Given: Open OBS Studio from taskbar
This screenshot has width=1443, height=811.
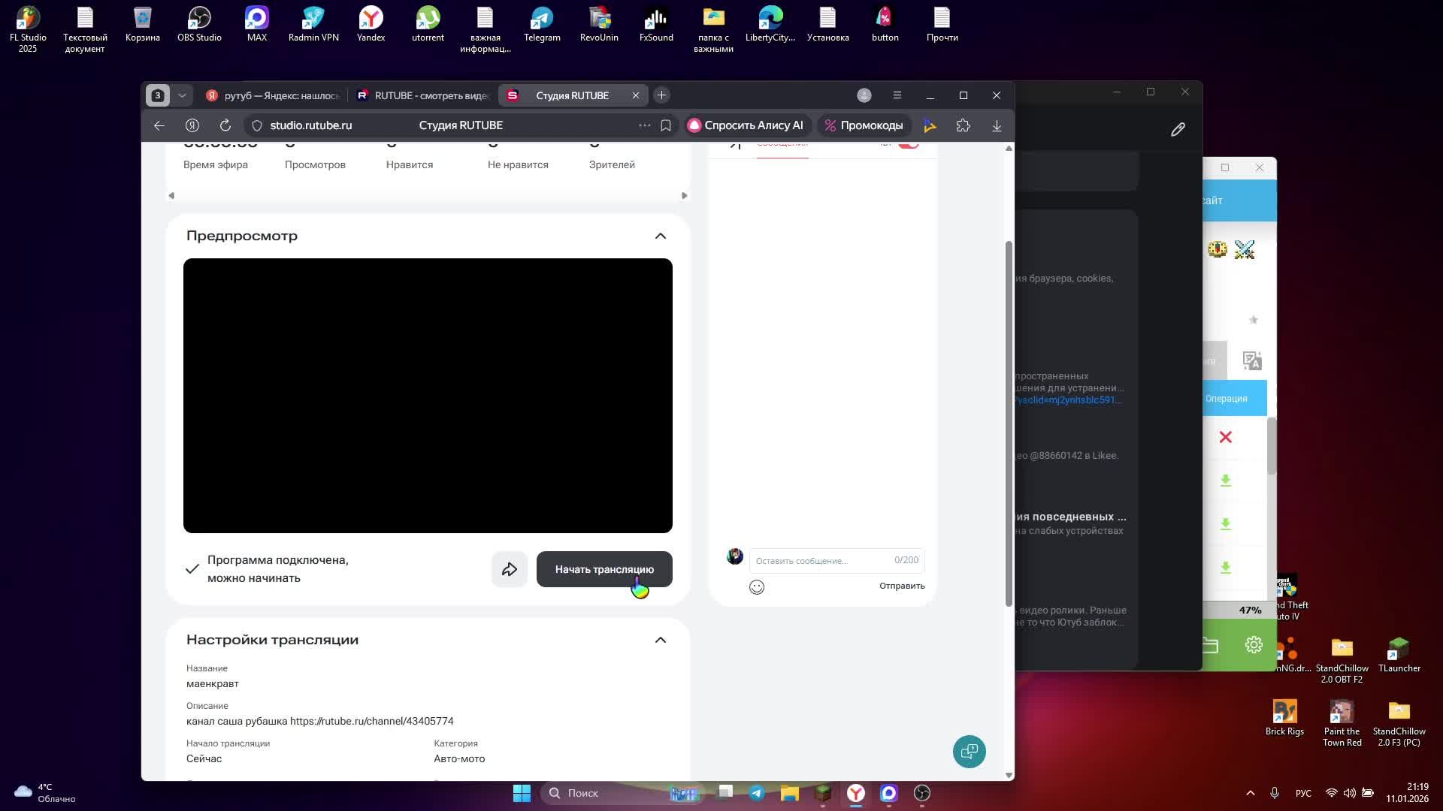Looking at the screenshot, I should (x=922, y=793).
